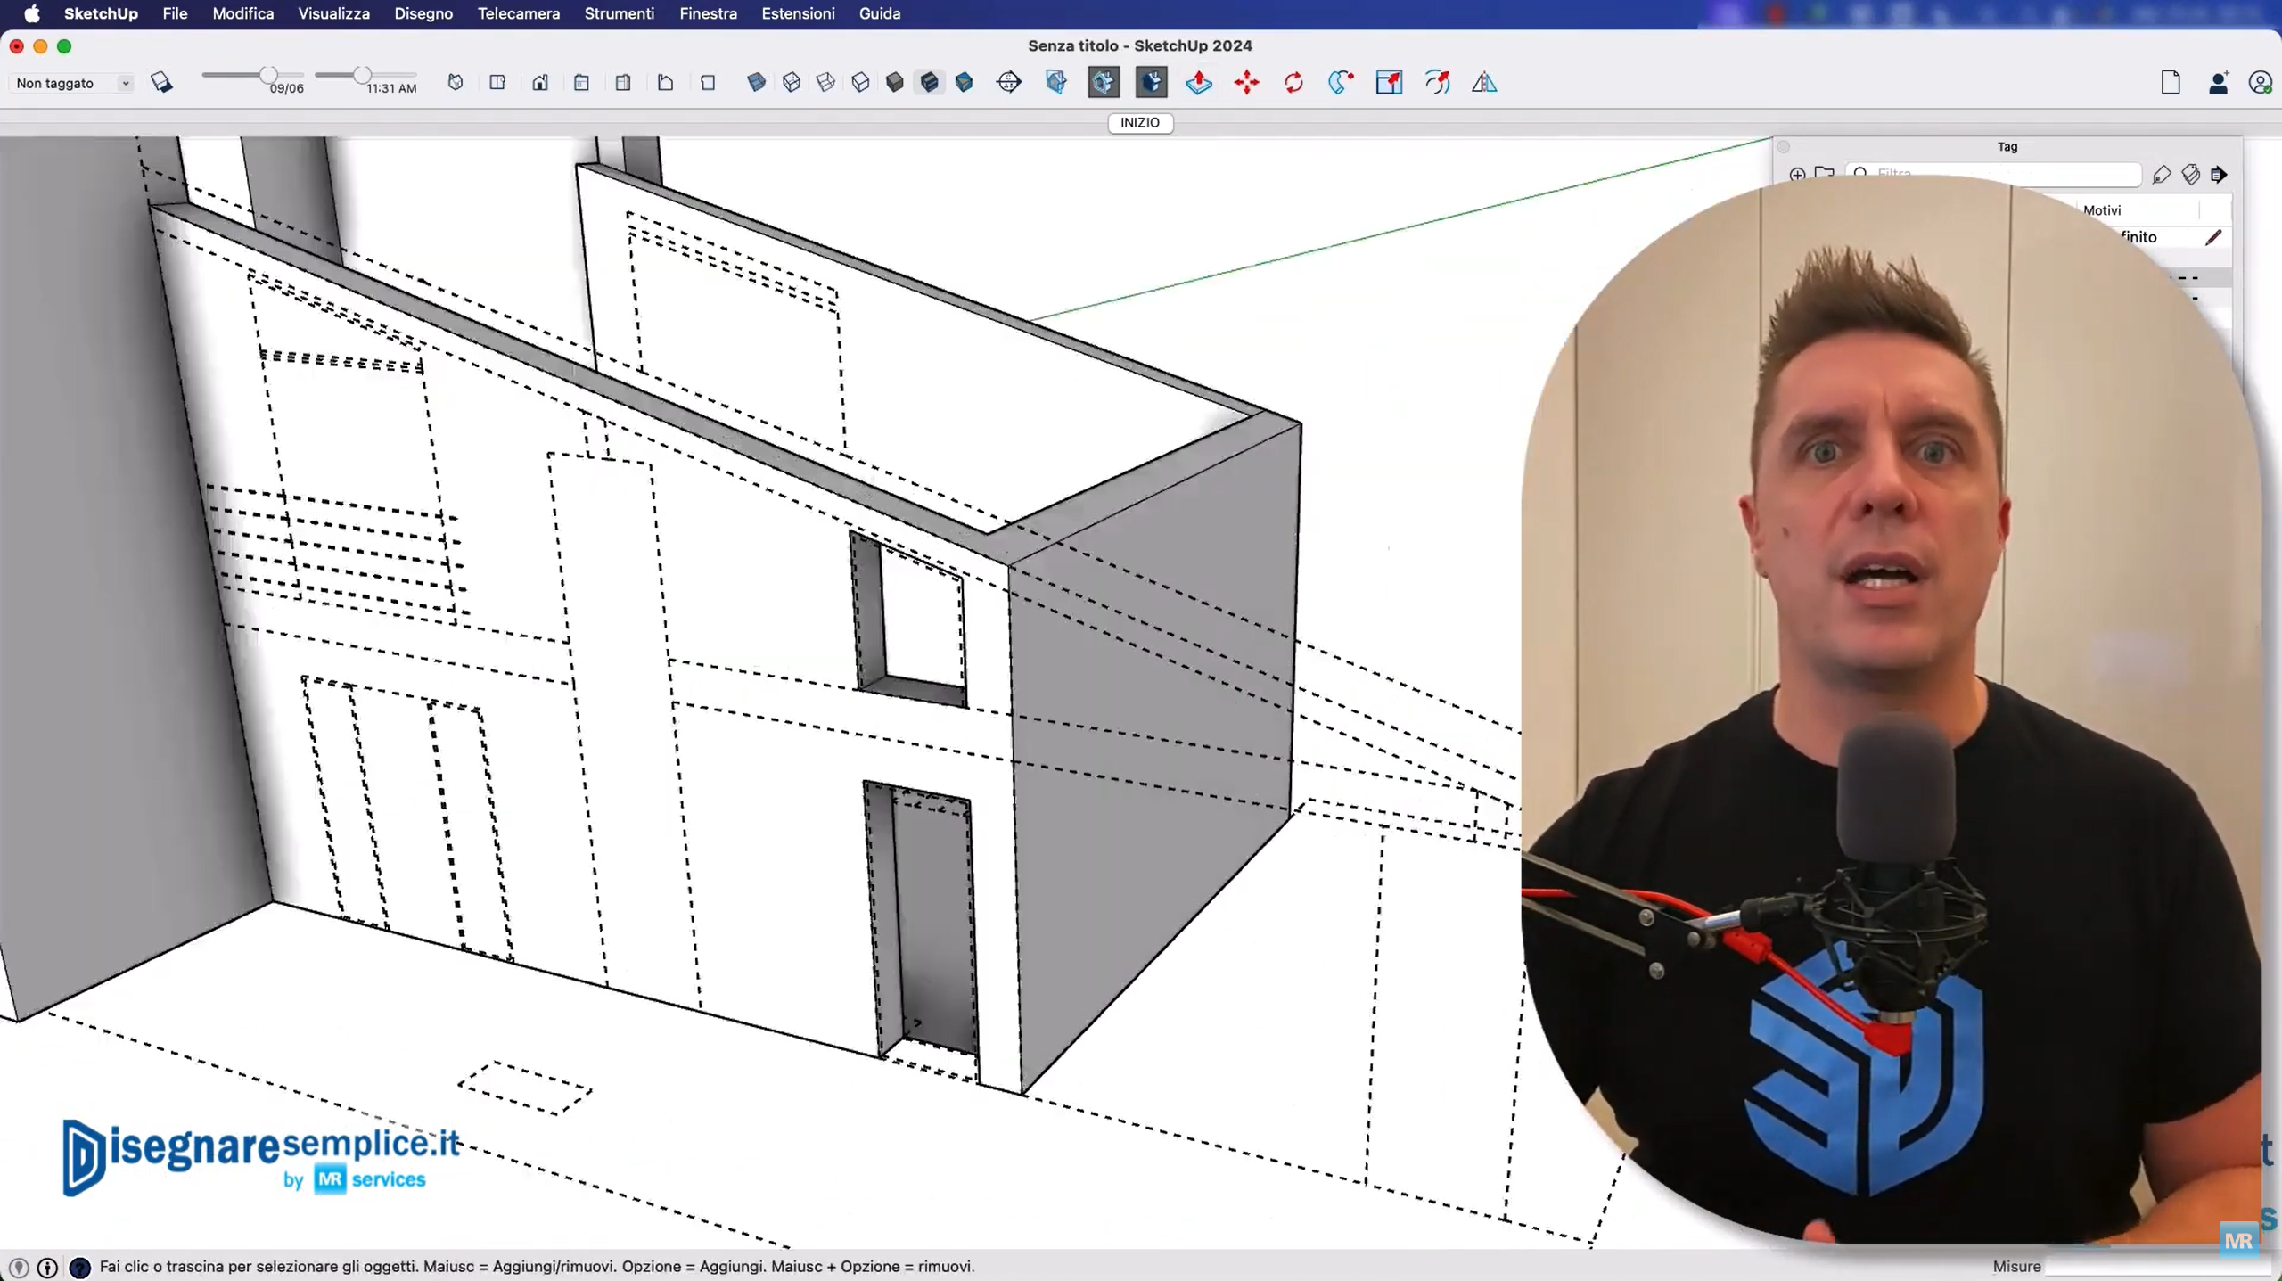Switch to Right view
The height and width of the screenshot is (1281, 2282).
[x=581, y=83]
